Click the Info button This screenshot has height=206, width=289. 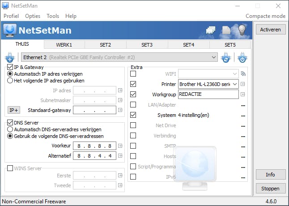271,175
